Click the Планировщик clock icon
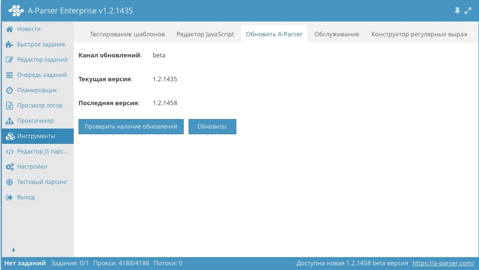 tap(9, 90)
